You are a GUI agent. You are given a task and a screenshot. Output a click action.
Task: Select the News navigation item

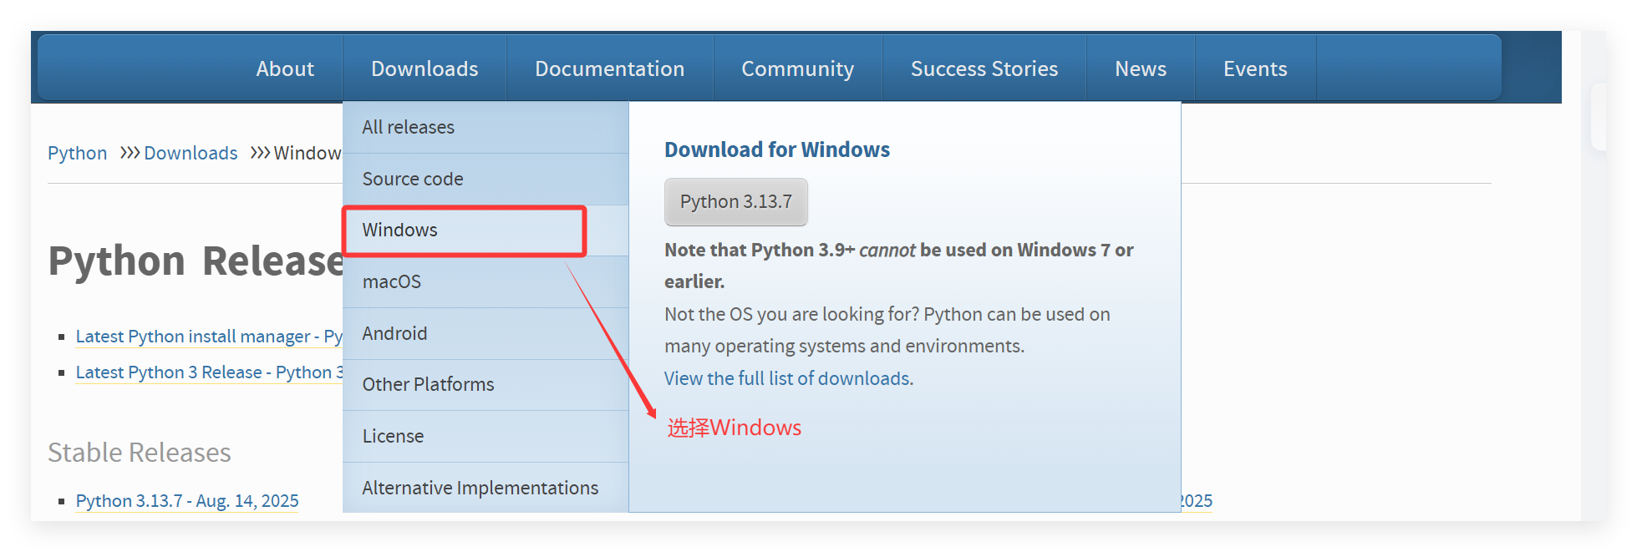1140,68
